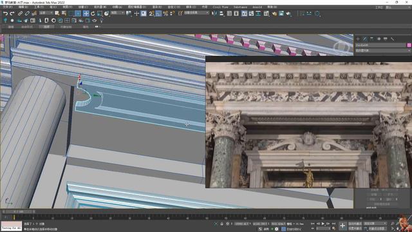Open the Civil View menu
The height and width of the screenshot is (232, 412).
tap(220, 7)
